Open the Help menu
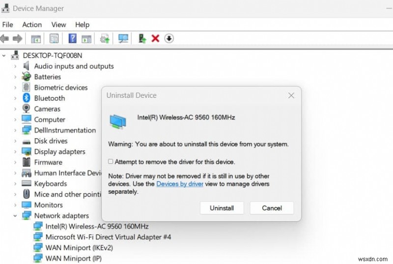This screenshot has height=264, width=393. [x=82, y=25]
